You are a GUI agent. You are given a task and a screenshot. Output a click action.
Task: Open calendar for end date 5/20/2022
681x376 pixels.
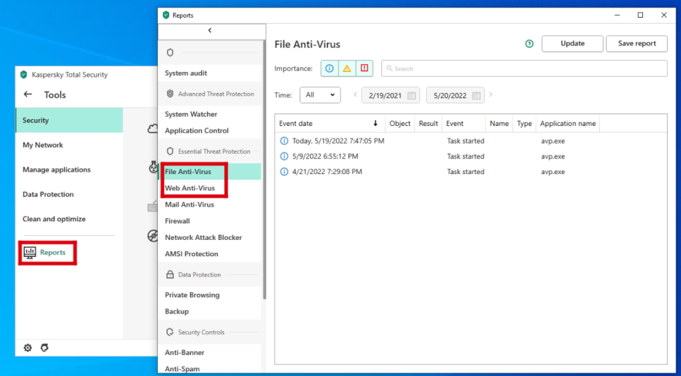(x=476, y=95)
